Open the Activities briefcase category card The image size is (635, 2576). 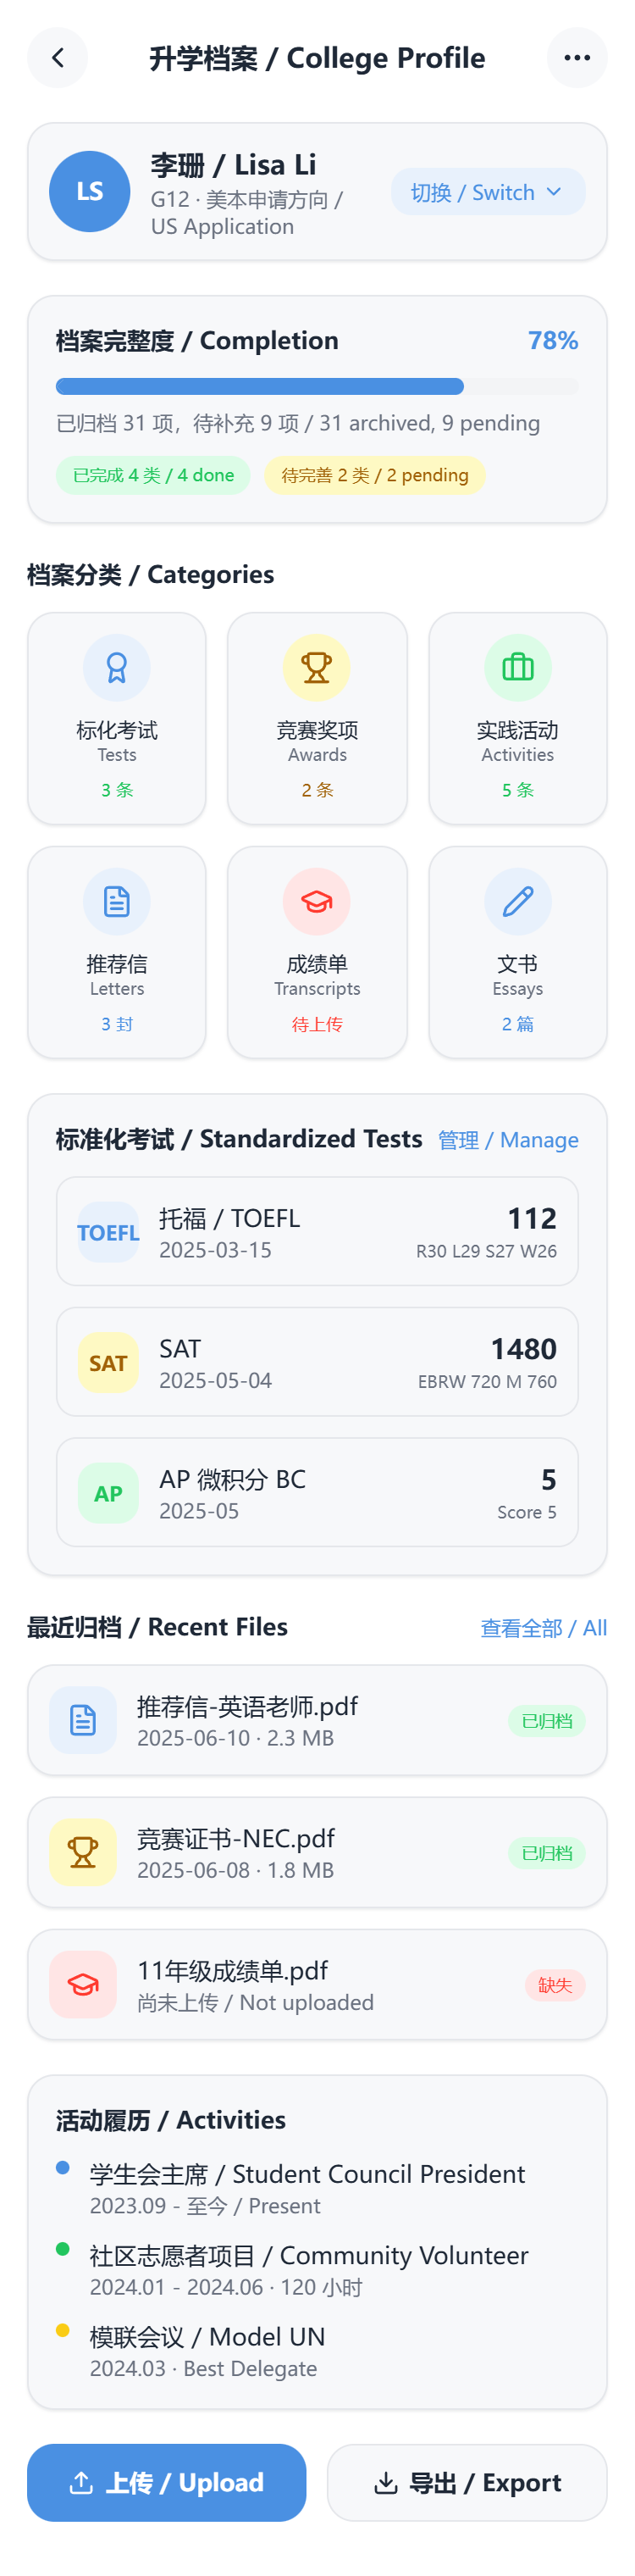coord(517,718)
